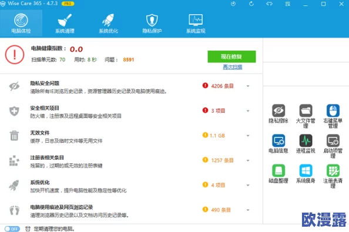Click the 4206 条目 count
The image size is (349, 232).
coord(222,86)
